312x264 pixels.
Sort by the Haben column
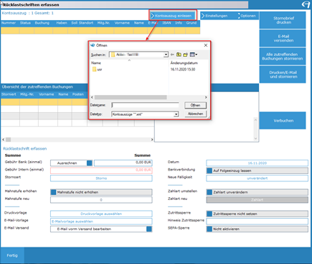click(62, 23)
